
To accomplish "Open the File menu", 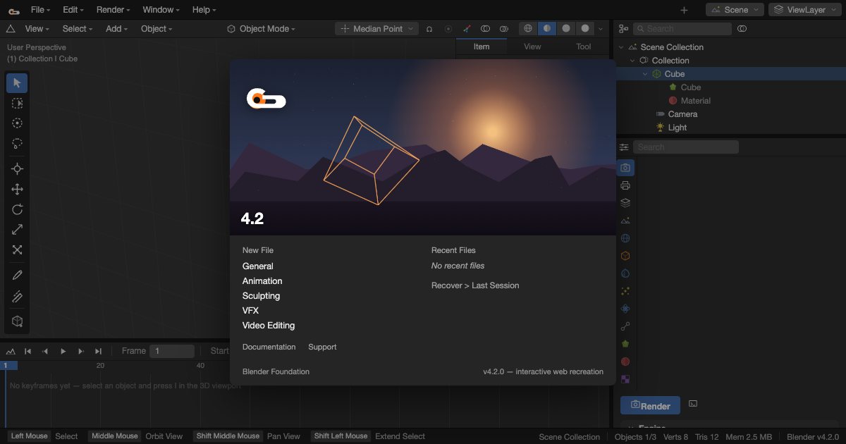I will pos(41,10).
